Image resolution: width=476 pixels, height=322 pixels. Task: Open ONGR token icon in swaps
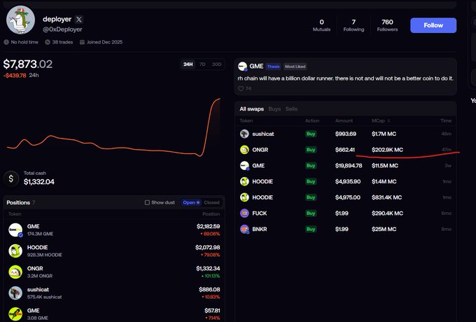[244, 150]
